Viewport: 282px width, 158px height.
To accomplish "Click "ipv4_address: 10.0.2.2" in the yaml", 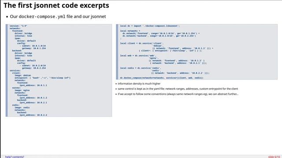I will [33, 115].
